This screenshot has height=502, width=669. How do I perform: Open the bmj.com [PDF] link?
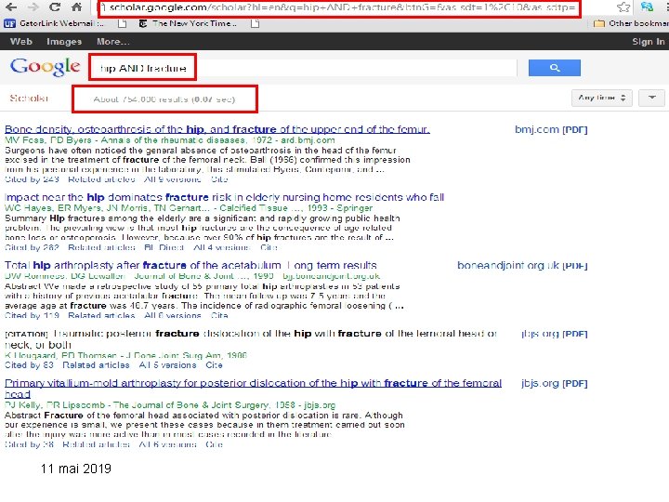tap(551, 129)
